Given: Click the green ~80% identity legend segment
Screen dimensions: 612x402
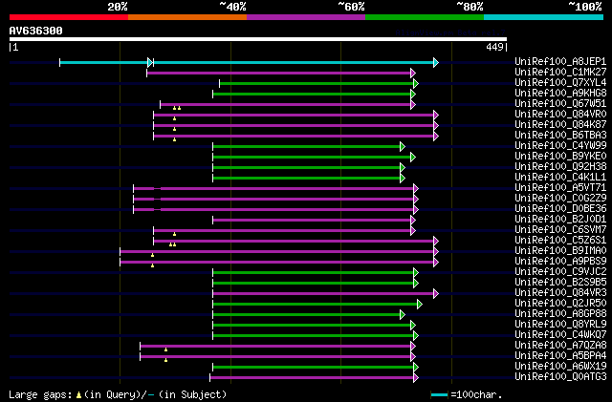Looking at the screenshot, I should coord(425,17).
